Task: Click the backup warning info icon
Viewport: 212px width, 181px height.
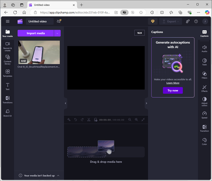Action: pos(20,176)
